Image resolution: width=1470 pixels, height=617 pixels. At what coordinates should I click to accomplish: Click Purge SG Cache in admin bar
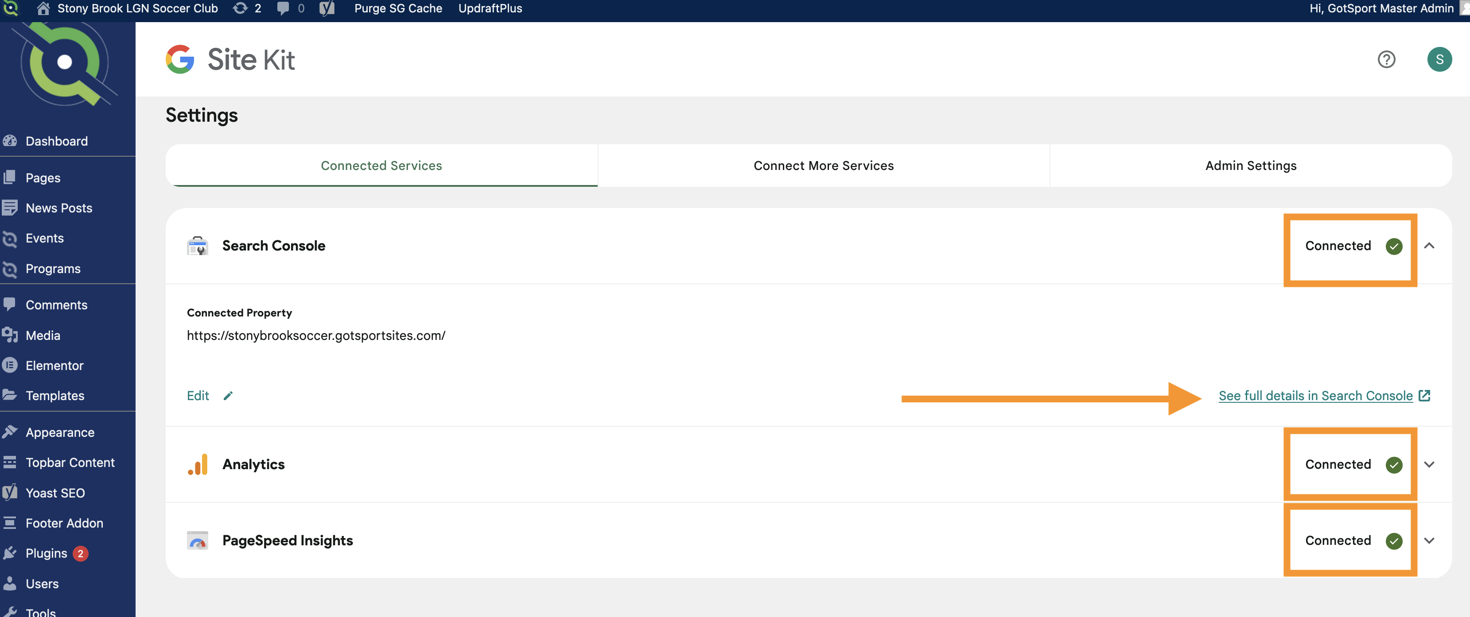pos(398,8)
